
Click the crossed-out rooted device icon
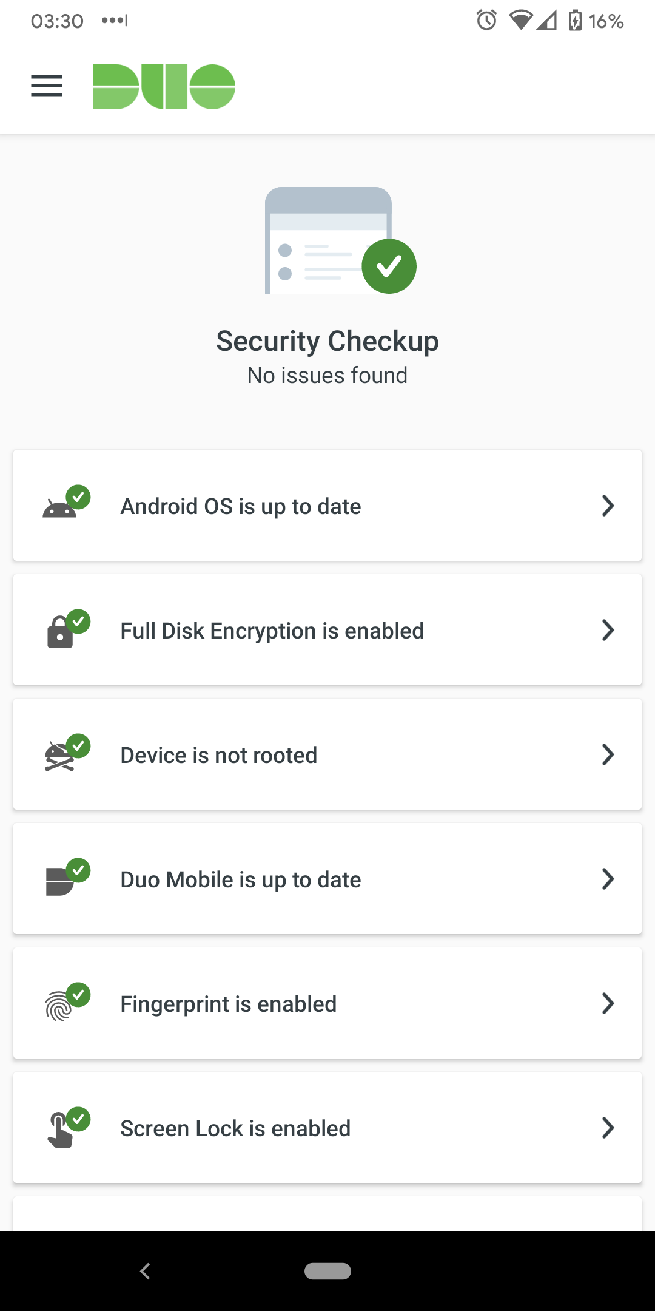[x=61, y=757]
